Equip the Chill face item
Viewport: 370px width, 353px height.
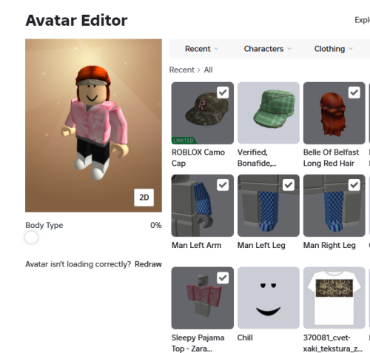[x=269, y=297]
